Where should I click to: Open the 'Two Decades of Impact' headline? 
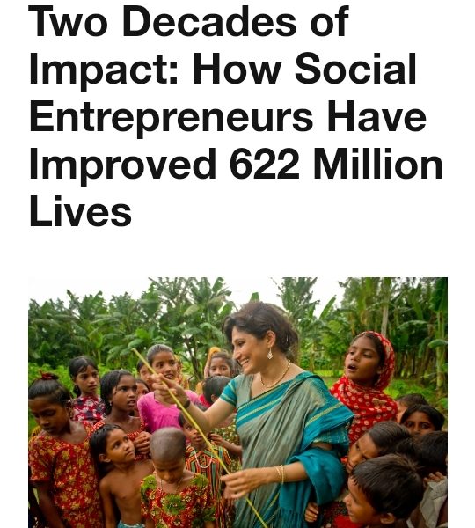(236, 115)
